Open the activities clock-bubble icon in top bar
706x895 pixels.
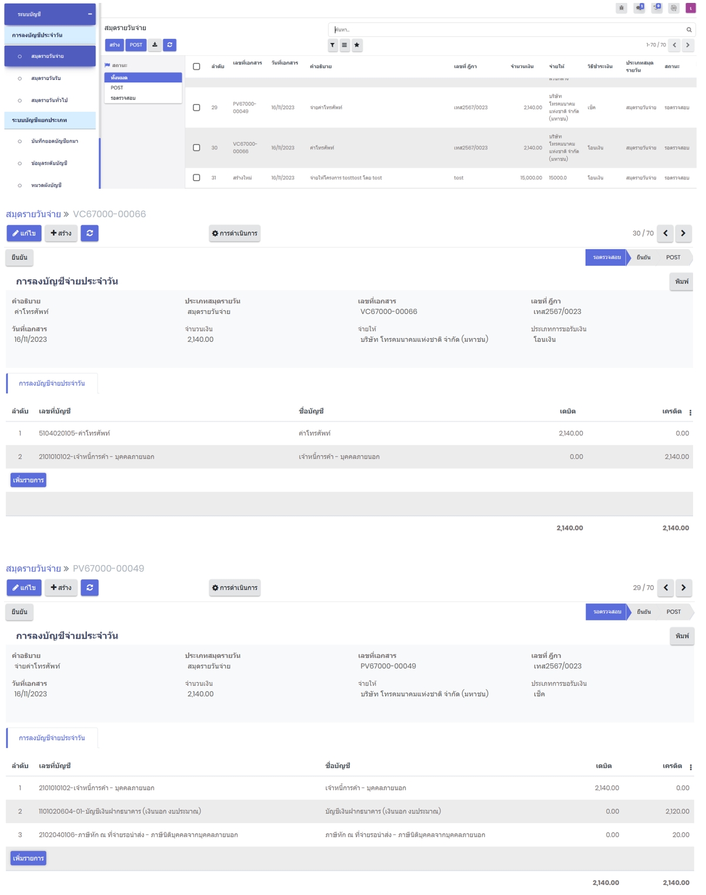(x=657, y=8)
